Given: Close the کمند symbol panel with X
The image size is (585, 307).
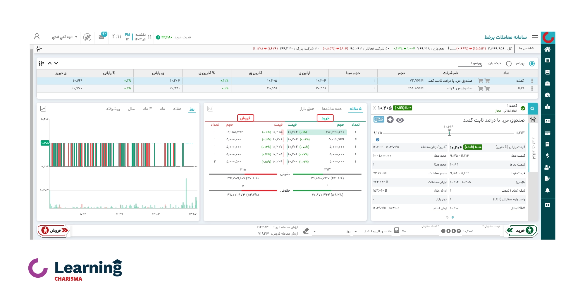Looking at the screenshot, I should click(x=374, y=108).
